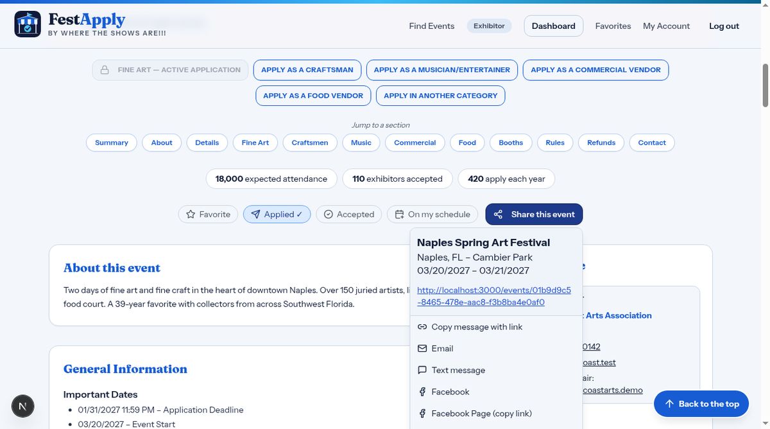Click Back to the top button
The image size is (770, 429).
pos(701,404)
